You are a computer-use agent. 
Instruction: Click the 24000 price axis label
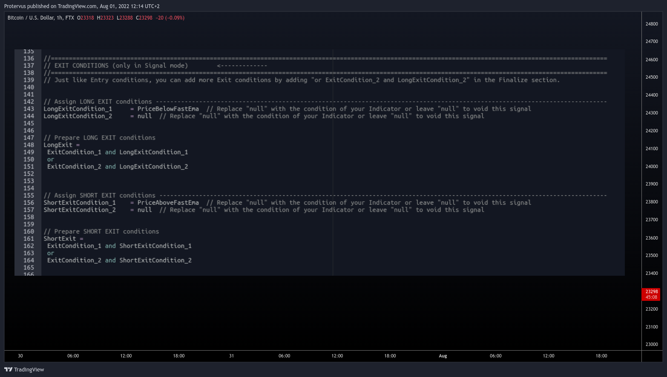(652, 166)
